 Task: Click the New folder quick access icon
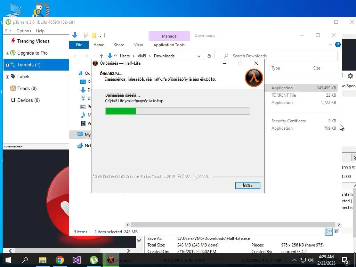(94, 35)
